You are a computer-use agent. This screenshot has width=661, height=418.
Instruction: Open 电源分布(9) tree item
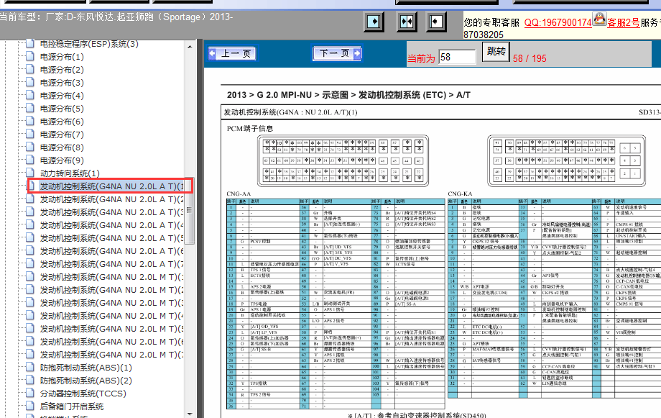62,160
